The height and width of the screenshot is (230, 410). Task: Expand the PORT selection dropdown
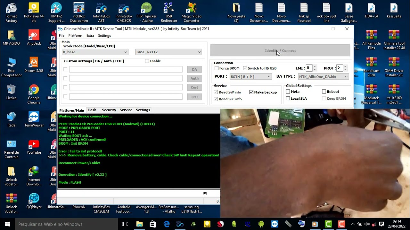tap(250, 77)
